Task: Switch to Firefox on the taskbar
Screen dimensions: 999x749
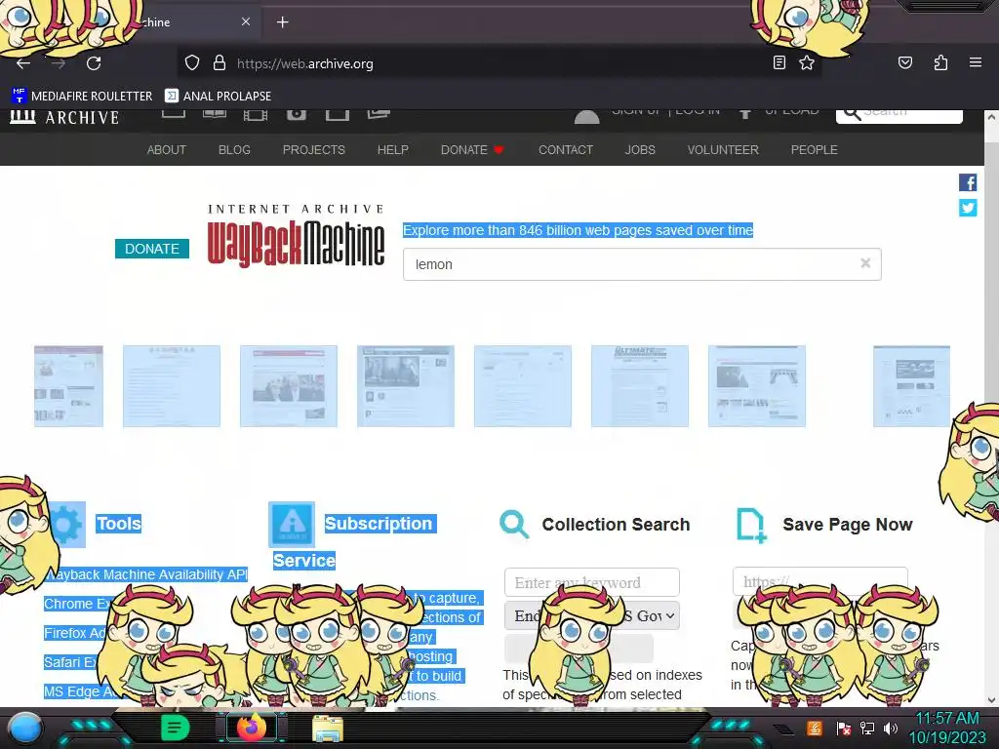Action: (252, 728)
